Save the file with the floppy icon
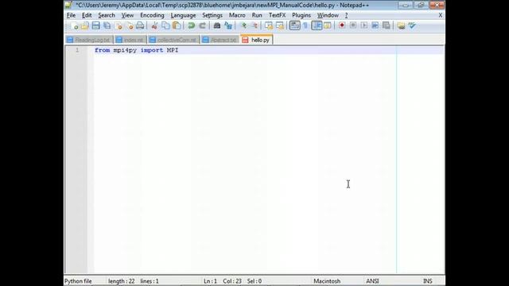Screen dimensions: 509x286 pyautogui.click(x=95, y=25)
